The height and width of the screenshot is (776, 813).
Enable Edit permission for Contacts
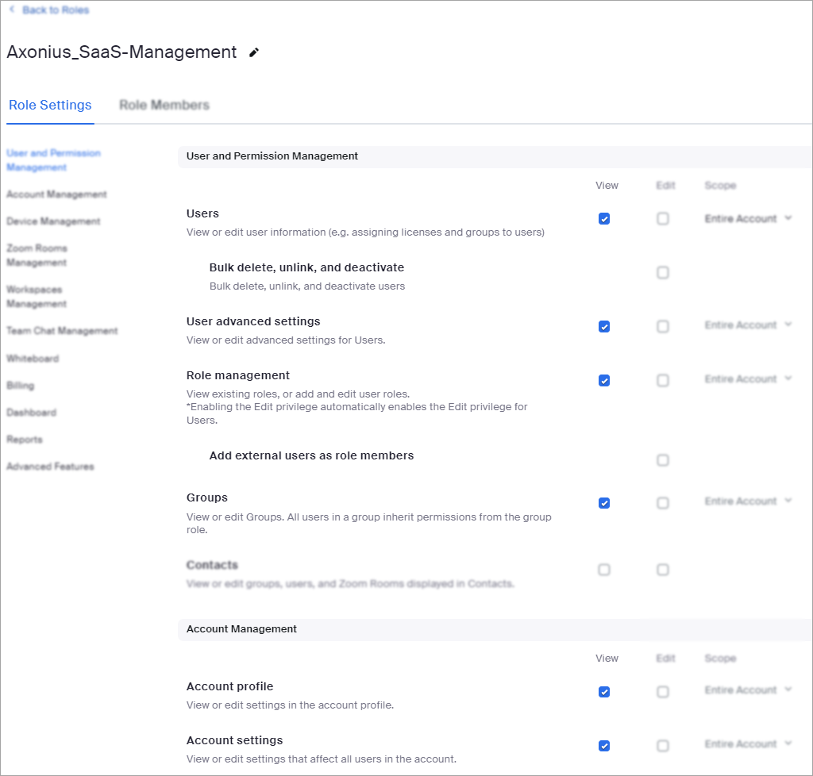(x=663, y=570)
